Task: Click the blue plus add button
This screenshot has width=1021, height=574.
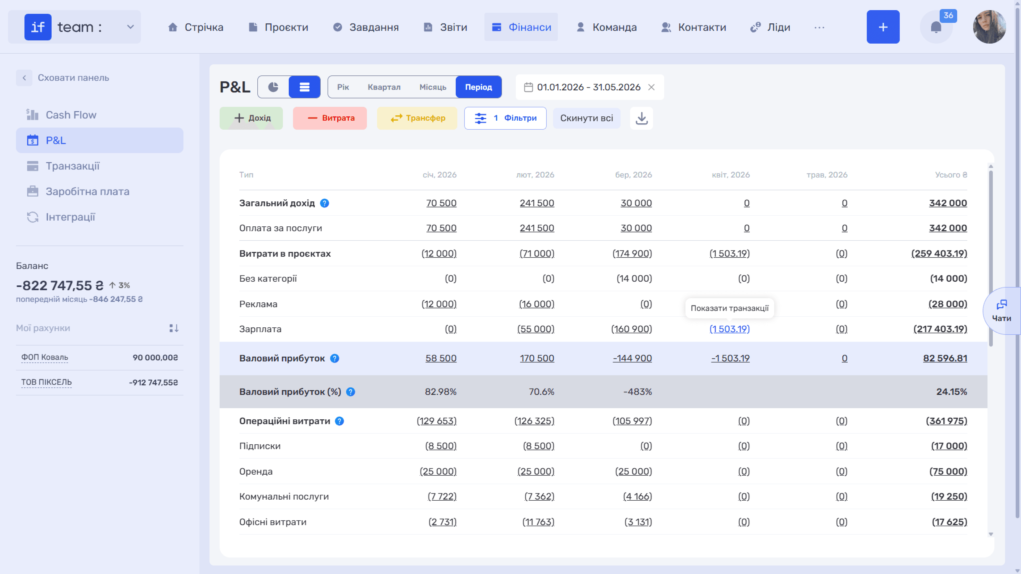Action: (883, 27)
